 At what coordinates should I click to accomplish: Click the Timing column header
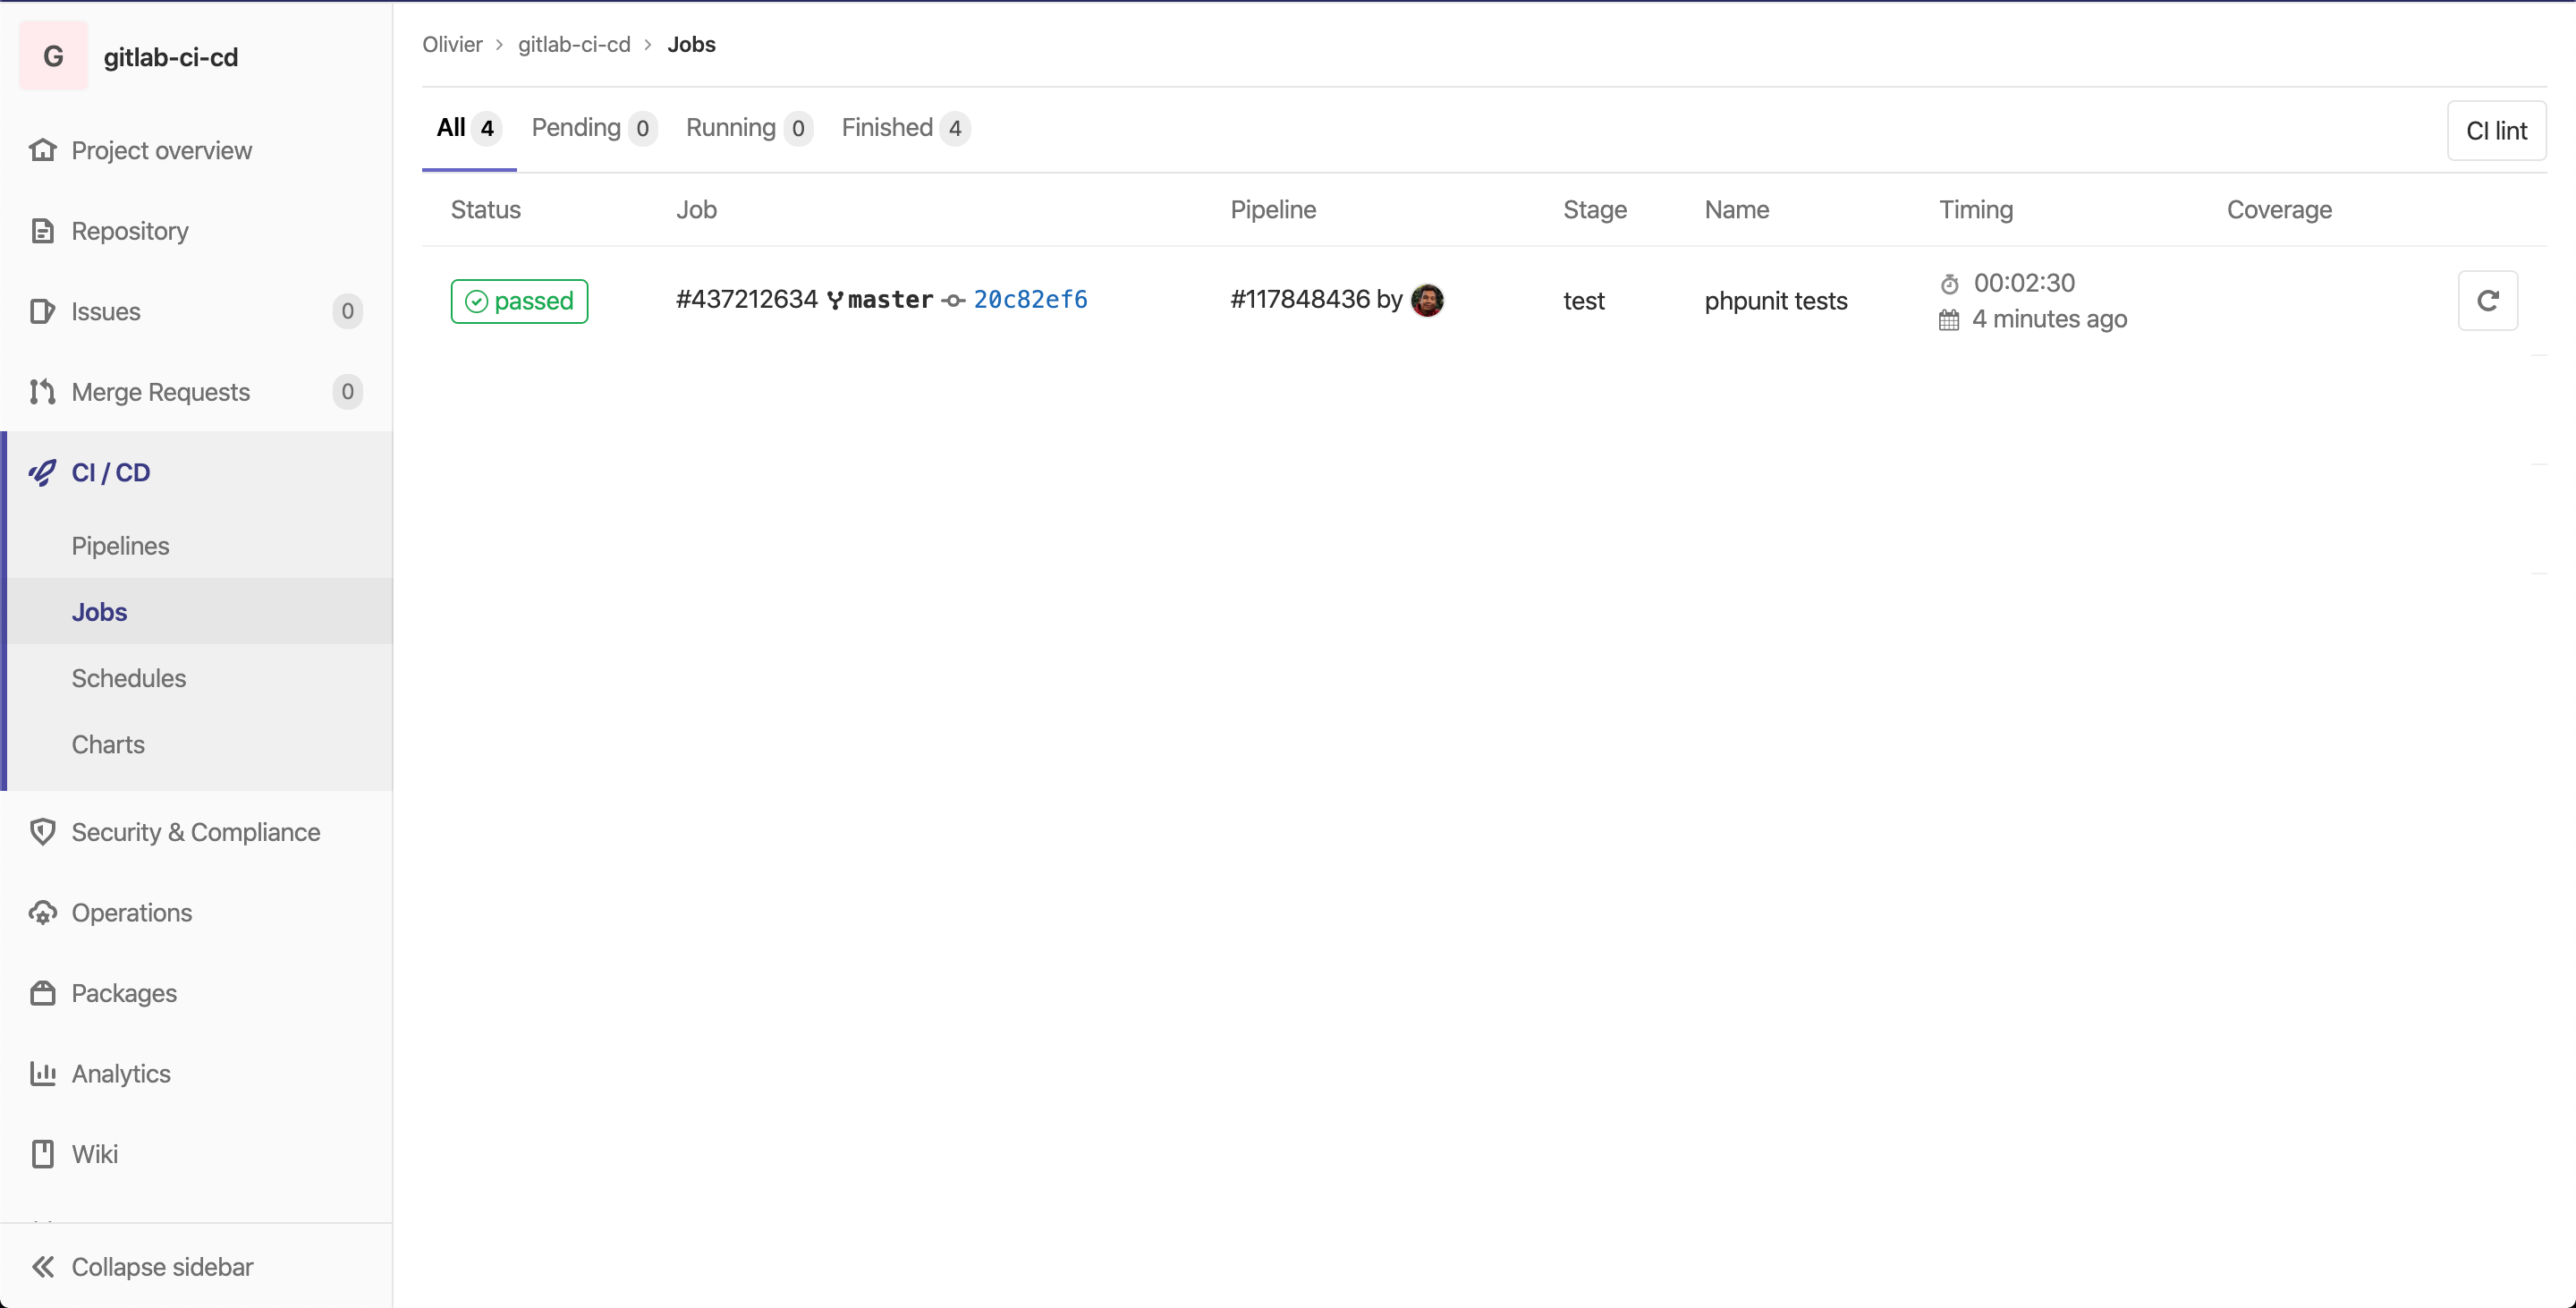pyautogui.click(x=1976, y=210)
